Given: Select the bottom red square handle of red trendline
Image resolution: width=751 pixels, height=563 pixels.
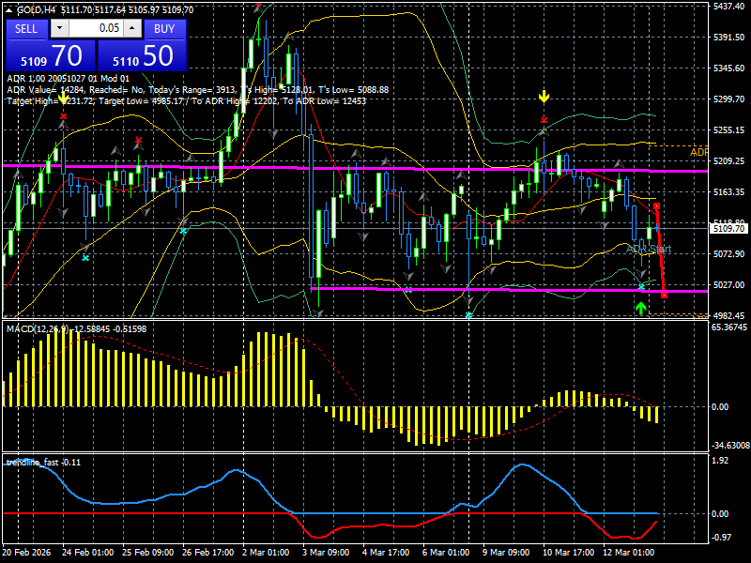Looking at the screenshot, I should click(x=664, y=296).
